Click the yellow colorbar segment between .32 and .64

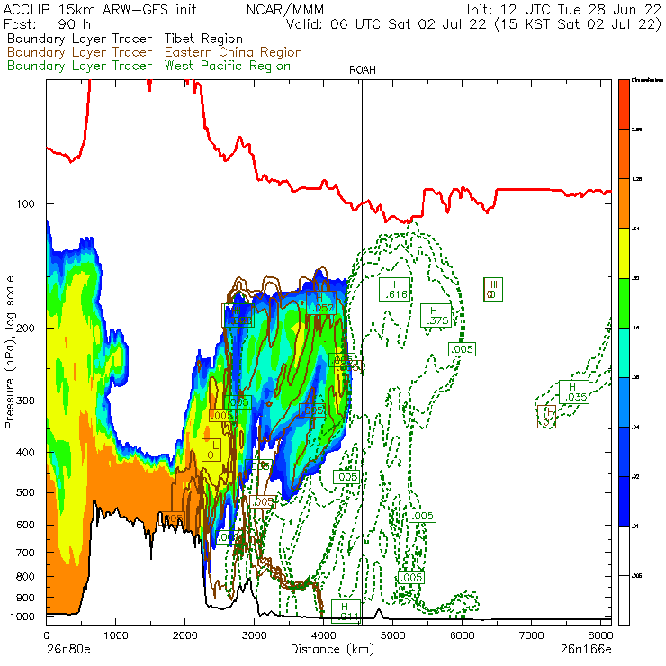pyautogui.click(x=624, y=253)
